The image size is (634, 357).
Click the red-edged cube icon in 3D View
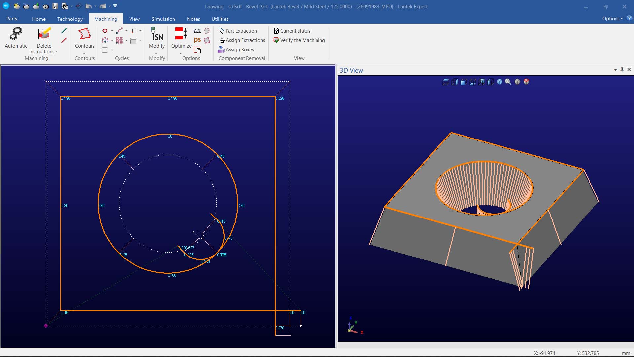(526, 82)
